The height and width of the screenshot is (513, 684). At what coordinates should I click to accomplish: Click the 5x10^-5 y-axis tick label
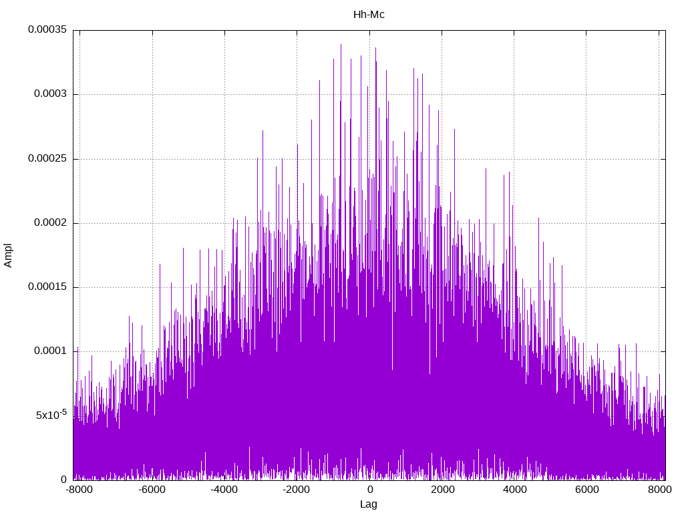[x=51, y=415]
